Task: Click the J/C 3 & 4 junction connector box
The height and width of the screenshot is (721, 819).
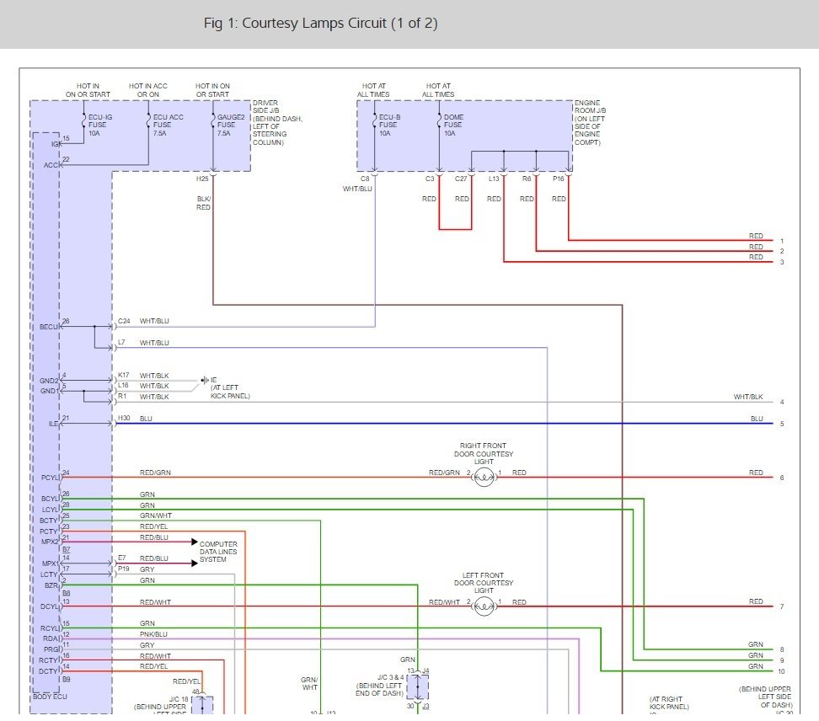Action: [417, 687]
